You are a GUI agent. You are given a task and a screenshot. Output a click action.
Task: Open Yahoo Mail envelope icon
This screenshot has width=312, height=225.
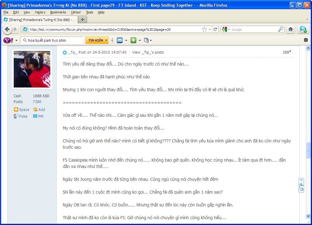pos(119,41)
